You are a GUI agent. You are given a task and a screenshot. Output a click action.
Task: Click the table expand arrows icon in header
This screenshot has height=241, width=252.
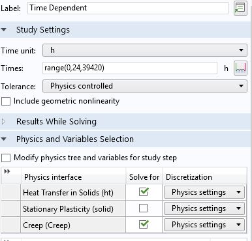[7, 171]
